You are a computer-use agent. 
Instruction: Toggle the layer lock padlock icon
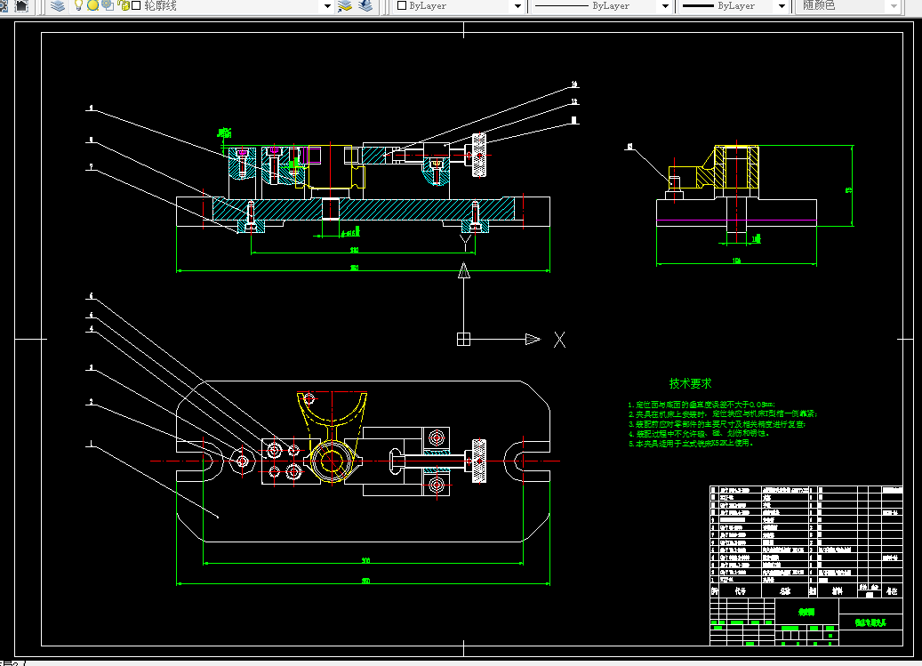[x=124, y=5]
